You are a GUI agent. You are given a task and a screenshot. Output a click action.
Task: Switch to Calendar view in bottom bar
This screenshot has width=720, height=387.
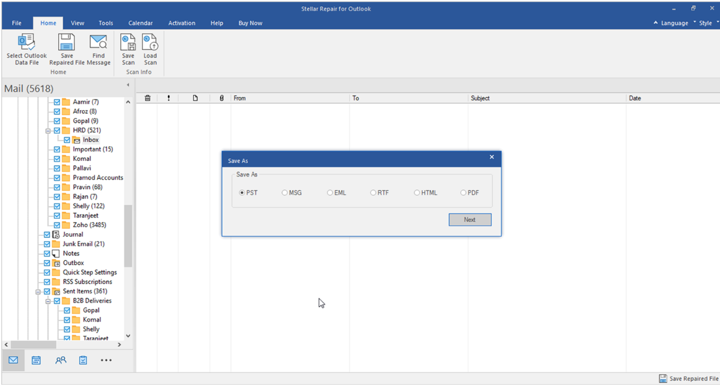[36, 360]
